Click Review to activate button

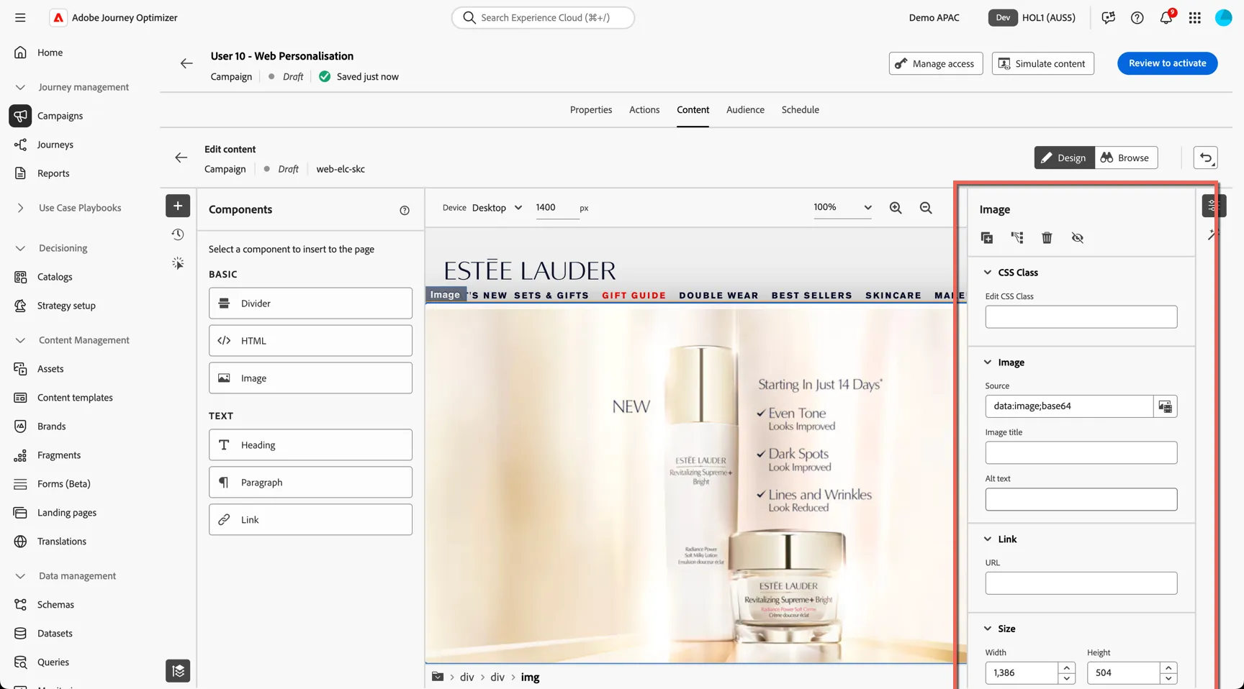click(x=1167, y=63)
